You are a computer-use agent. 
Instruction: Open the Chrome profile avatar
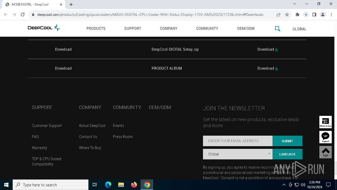[323, 15]
